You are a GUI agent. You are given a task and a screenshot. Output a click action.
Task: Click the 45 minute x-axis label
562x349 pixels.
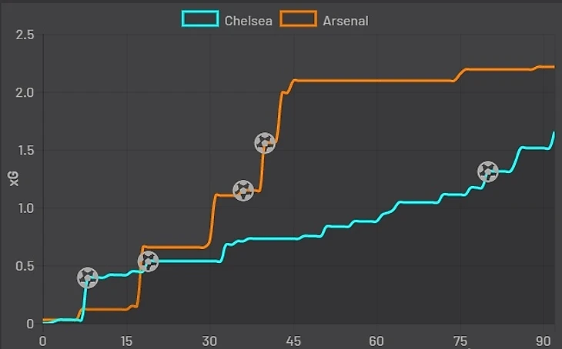(293, 341)
